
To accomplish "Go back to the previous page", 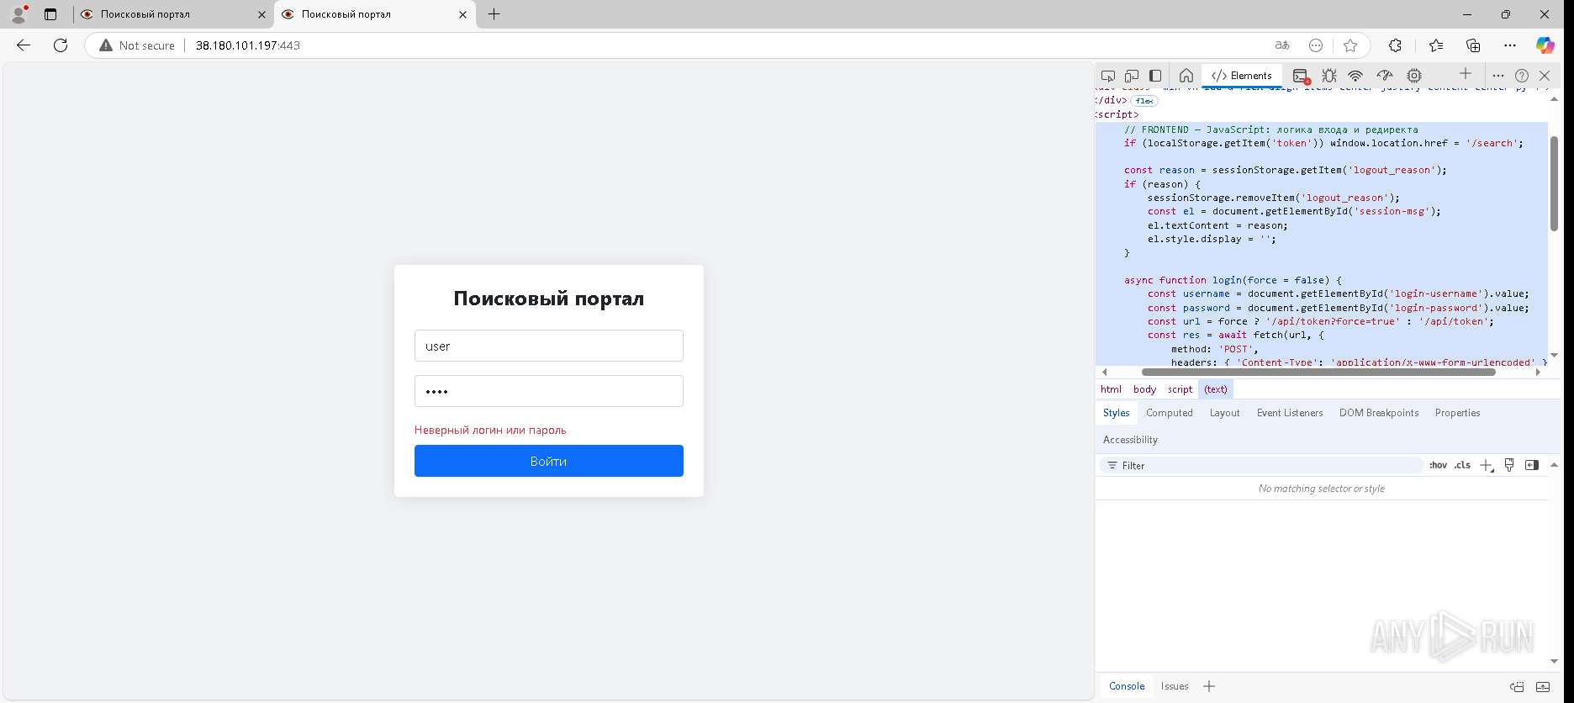I will tap(24, 45).
